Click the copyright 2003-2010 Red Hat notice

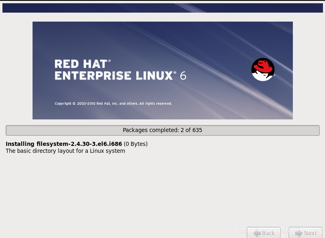pyautogui.click(x=113, y=104)
